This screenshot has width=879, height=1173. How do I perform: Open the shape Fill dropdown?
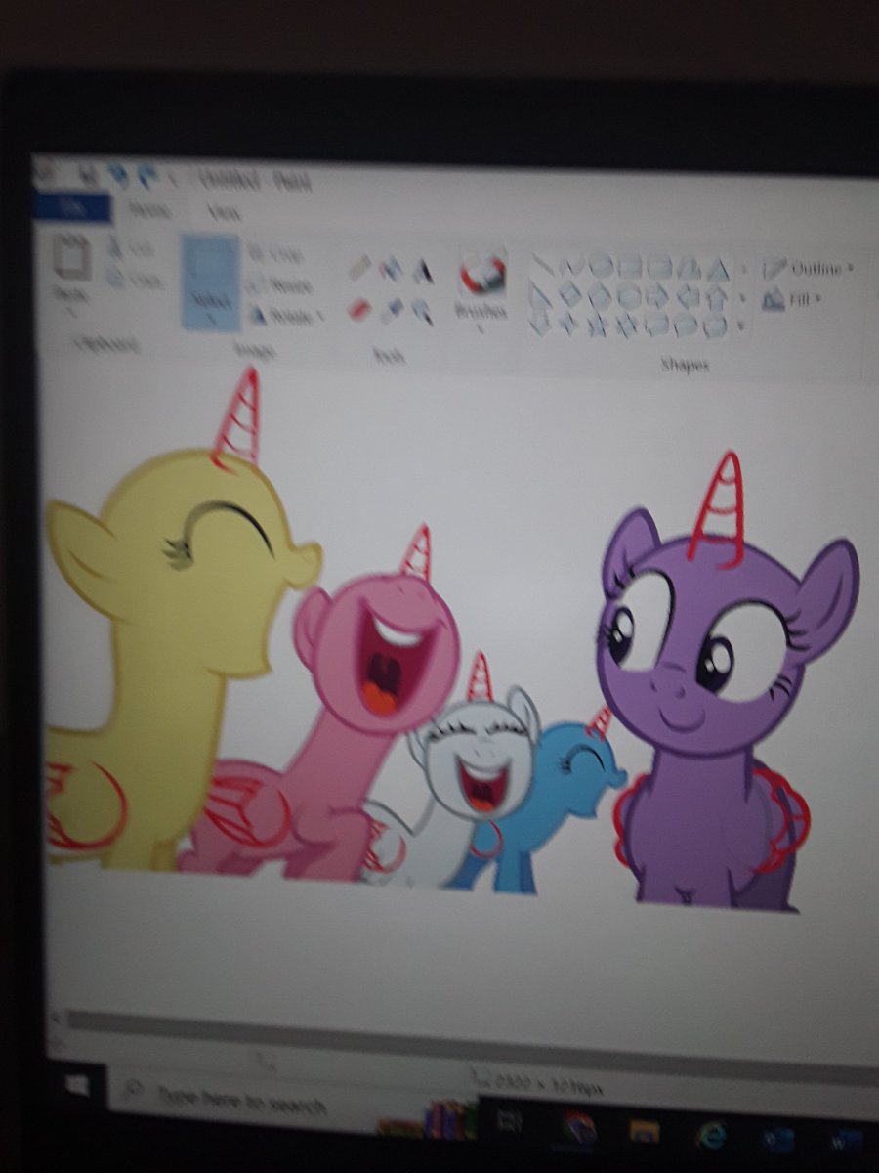(791, 299)
